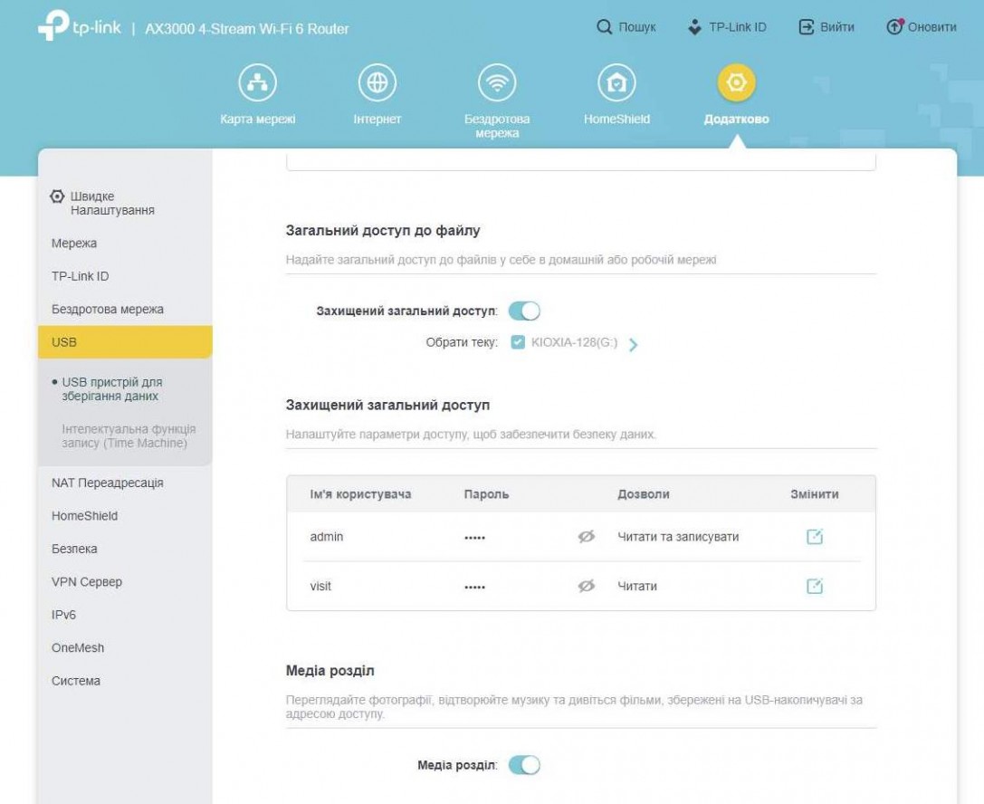Show the admin password with eye icon
The height and width of the screenshot is (804, 984).
tap(587, 537)
